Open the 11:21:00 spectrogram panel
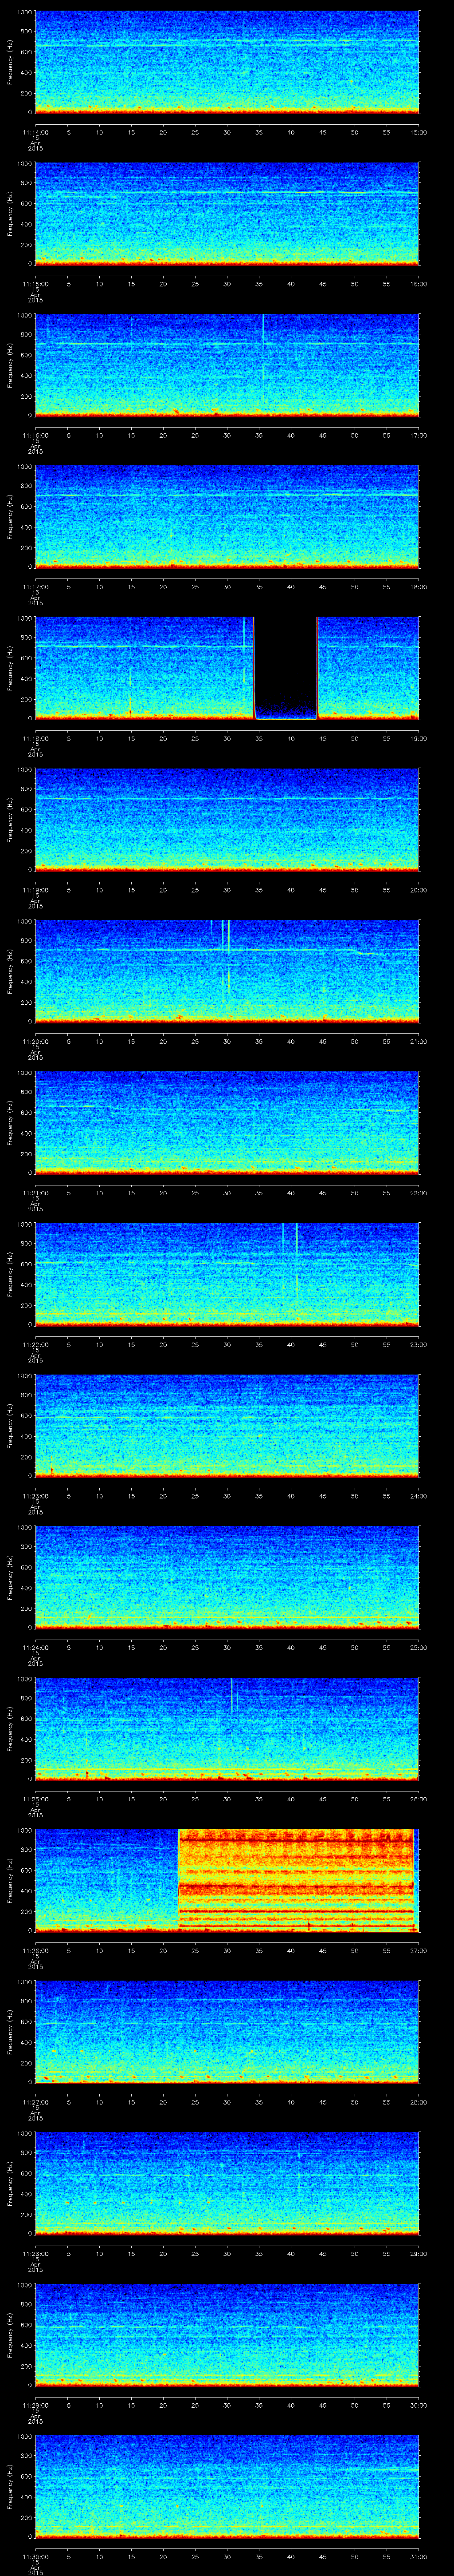454x2576 pixels. coord(227,1123)
